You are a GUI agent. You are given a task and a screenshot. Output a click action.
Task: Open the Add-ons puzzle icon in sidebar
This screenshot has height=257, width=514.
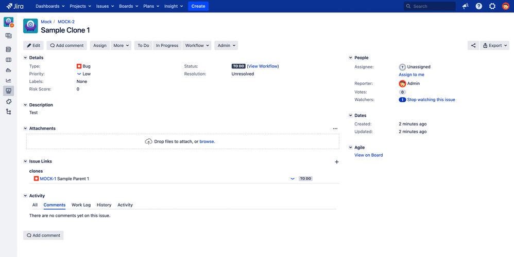(9, 101)
